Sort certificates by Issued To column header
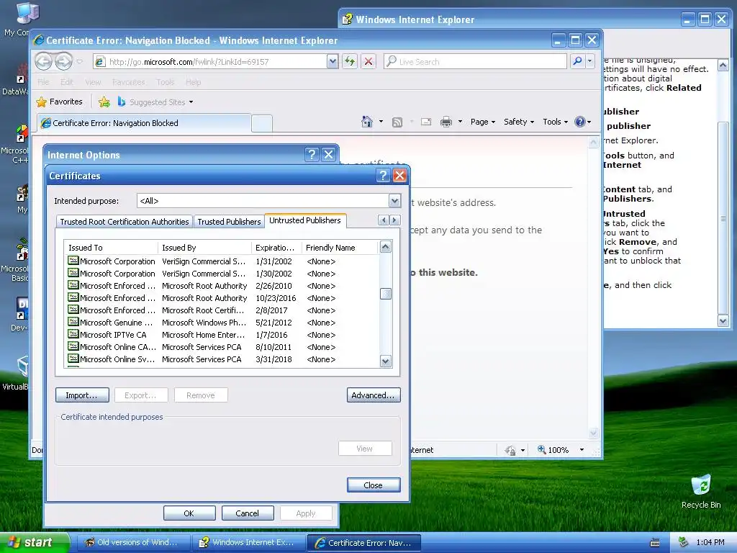 (111, 248)
